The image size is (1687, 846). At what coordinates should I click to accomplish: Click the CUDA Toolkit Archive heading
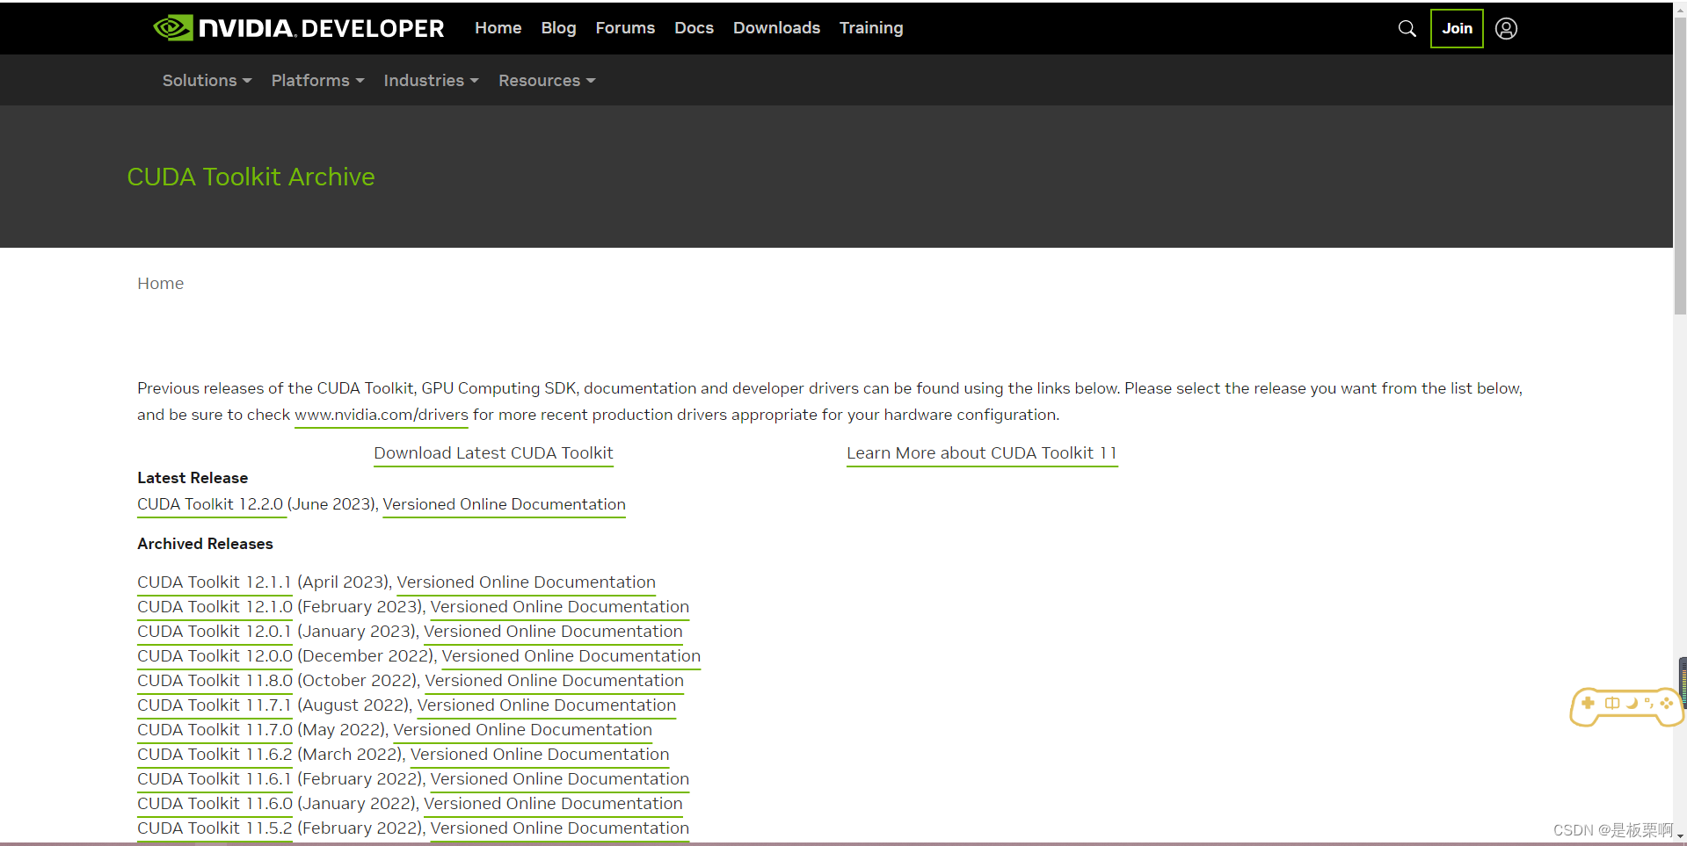pyautogui.click(x=251, y=177)
